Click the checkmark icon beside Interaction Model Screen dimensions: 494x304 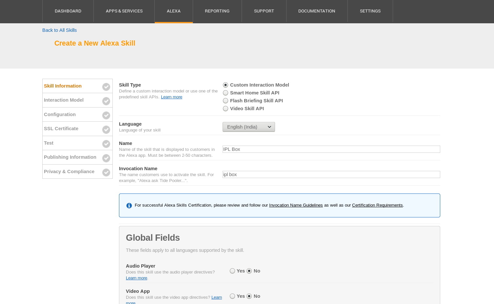pyautogui.click(x=106, y=101)
